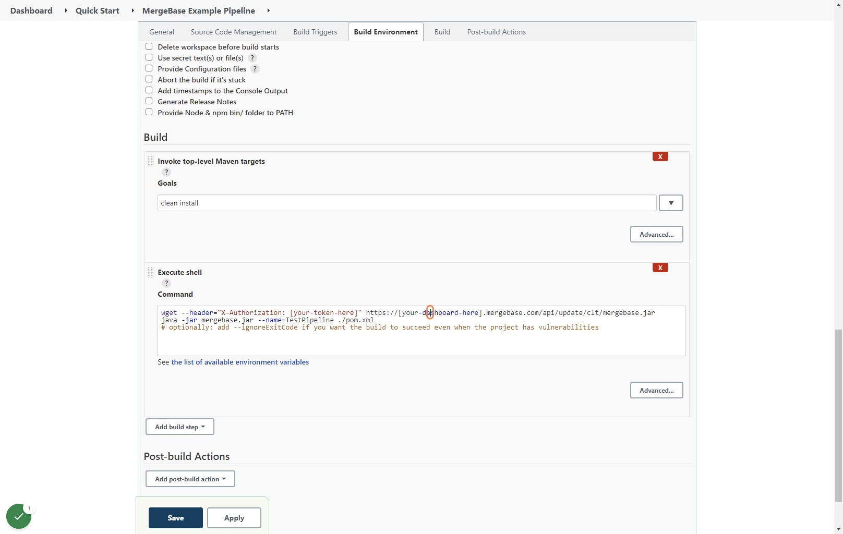Toggle Add timestamps to the Console Output

[x=149, y=90]
